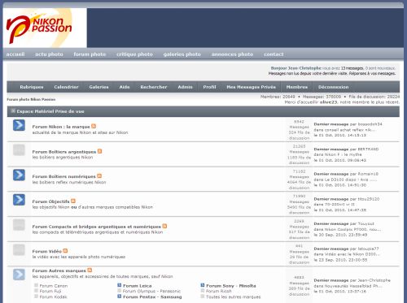The height and width of the screenshot is (303, 407).
Task: Click the blue icon beside Forum Sony - Minolta
Action: [x=203, y=285]
